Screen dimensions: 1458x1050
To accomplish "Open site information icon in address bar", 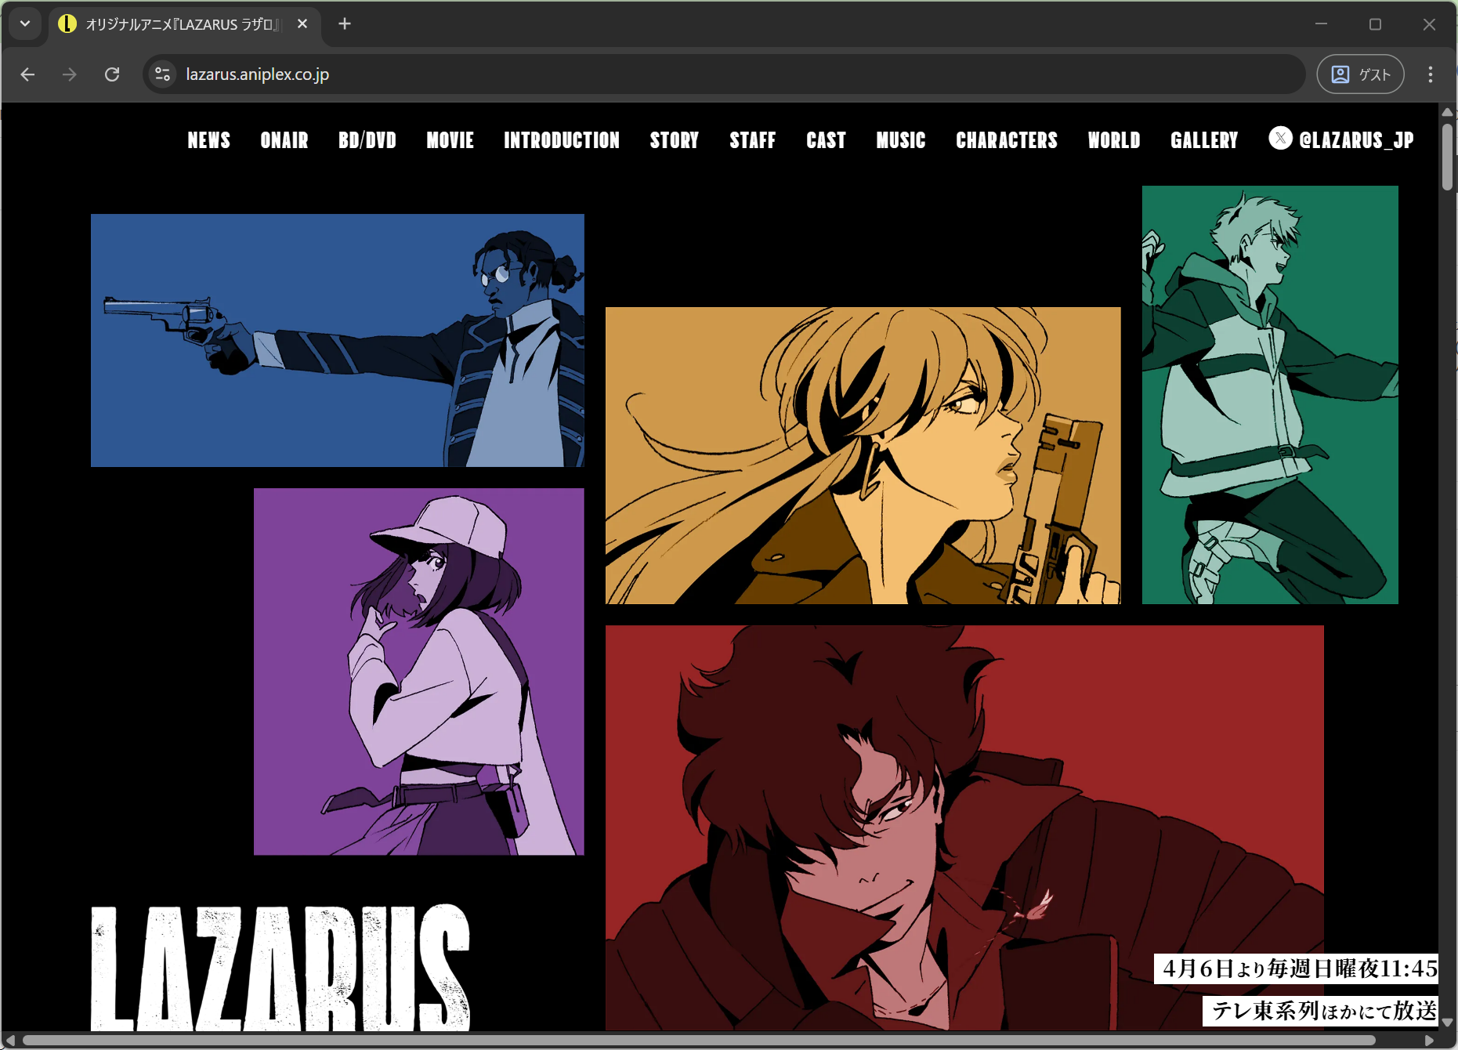I will 162,74.
